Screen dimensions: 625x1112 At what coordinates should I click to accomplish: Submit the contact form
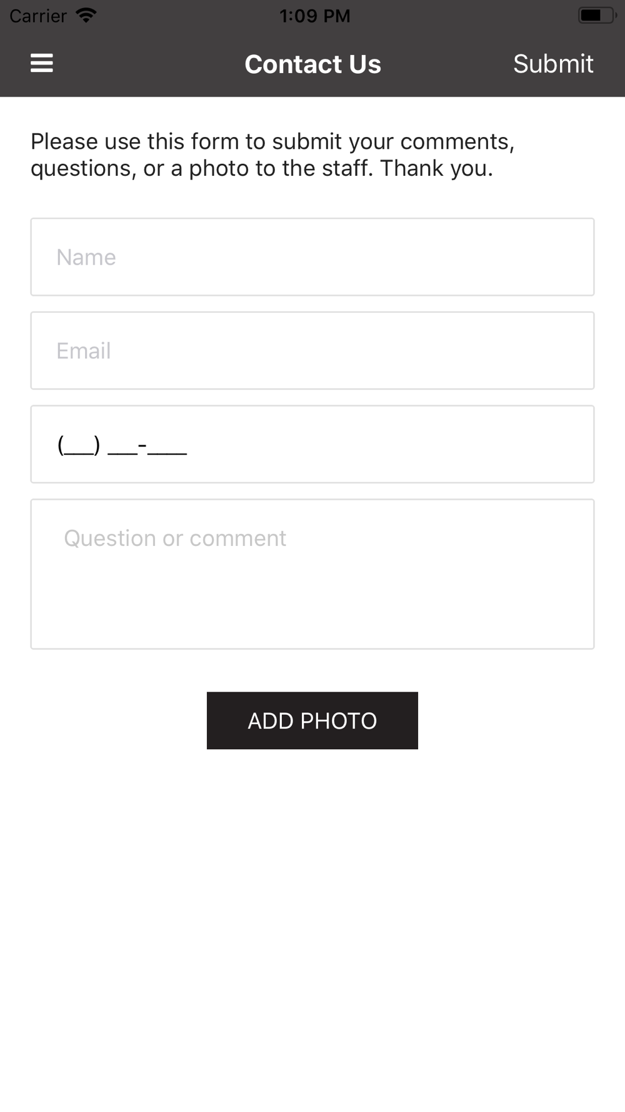point(553,64)
